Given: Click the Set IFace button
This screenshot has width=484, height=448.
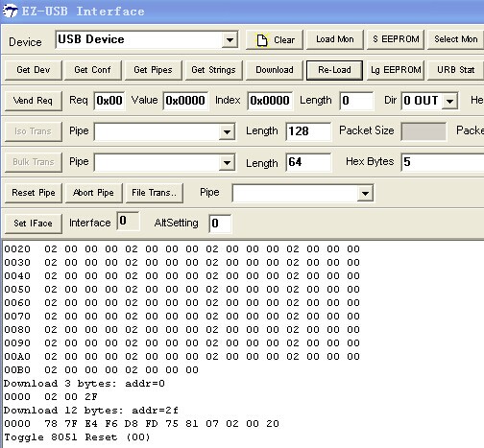Looking at the screenshot, I should [34, 224].
